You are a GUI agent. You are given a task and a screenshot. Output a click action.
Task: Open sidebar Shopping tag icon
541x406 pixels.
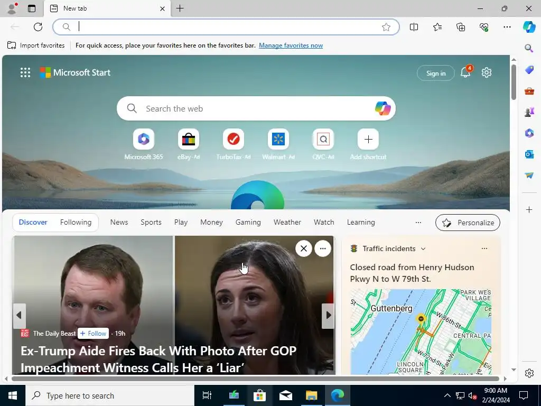tap(529, 70)
